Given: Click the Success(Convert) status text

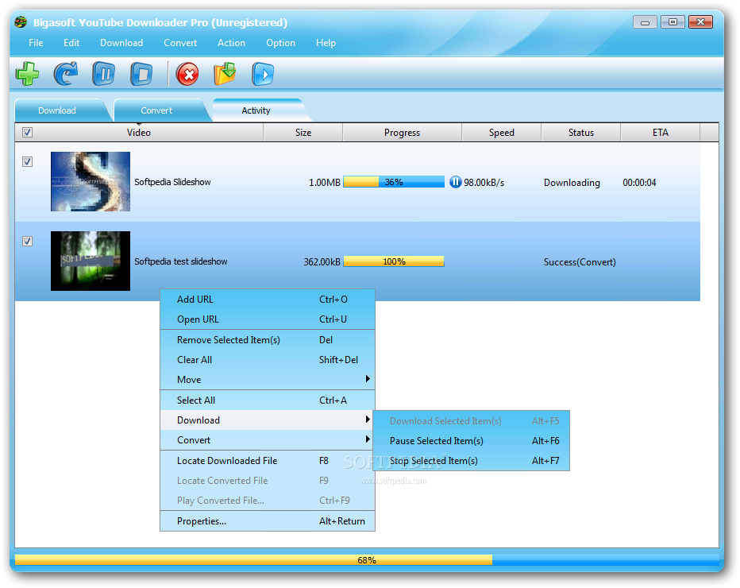Looking at the screenshot, I should pos(580,261).
